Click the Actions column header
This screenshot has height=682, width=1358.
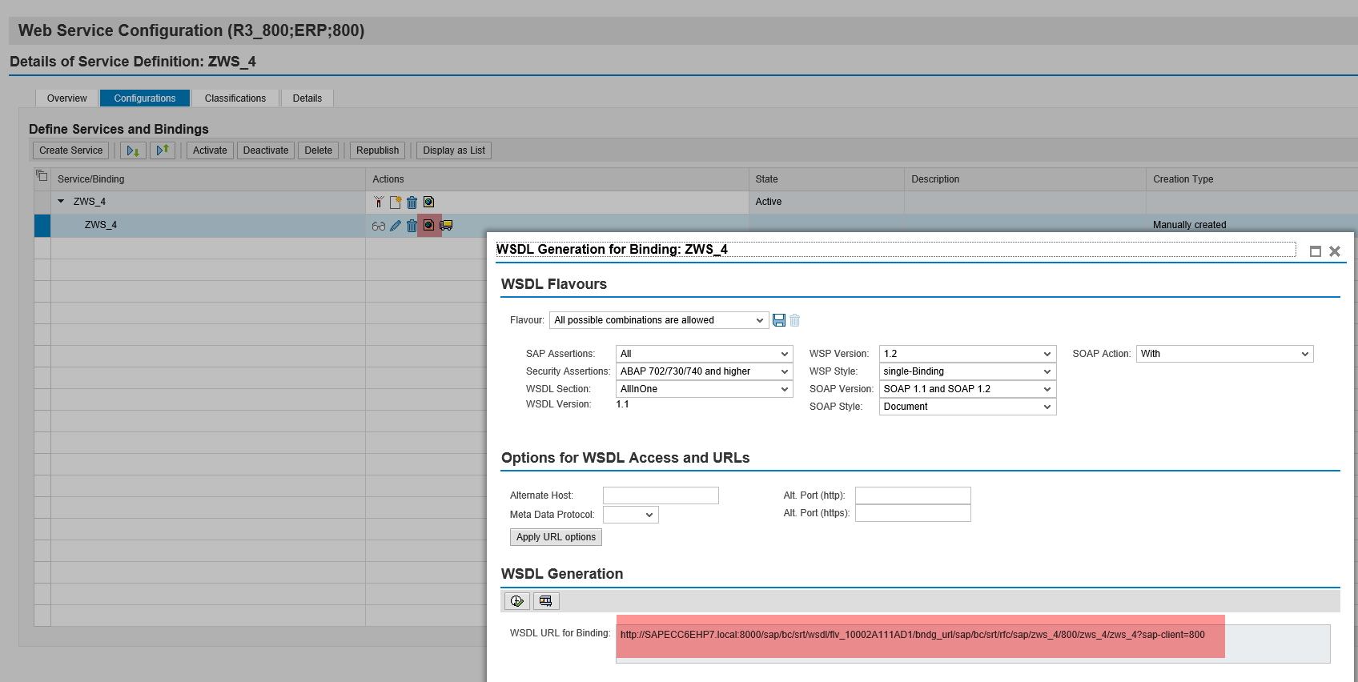click(557, 179)
